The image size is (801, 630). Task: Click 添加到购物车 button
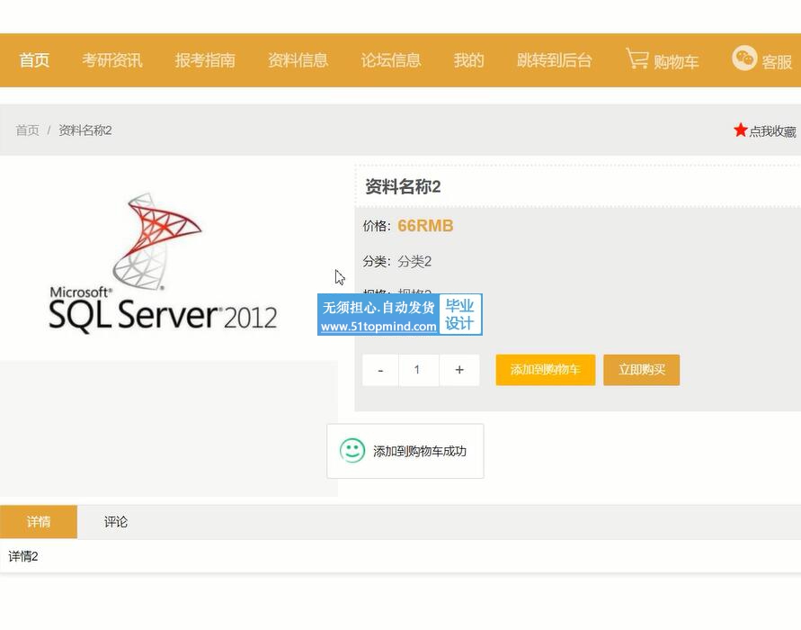click(x=546, y=370)
